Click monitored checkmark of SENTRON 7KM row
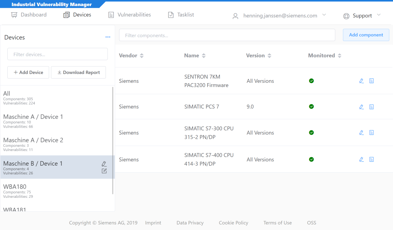This screenshot has width=393, height=230. pos(311,81)
